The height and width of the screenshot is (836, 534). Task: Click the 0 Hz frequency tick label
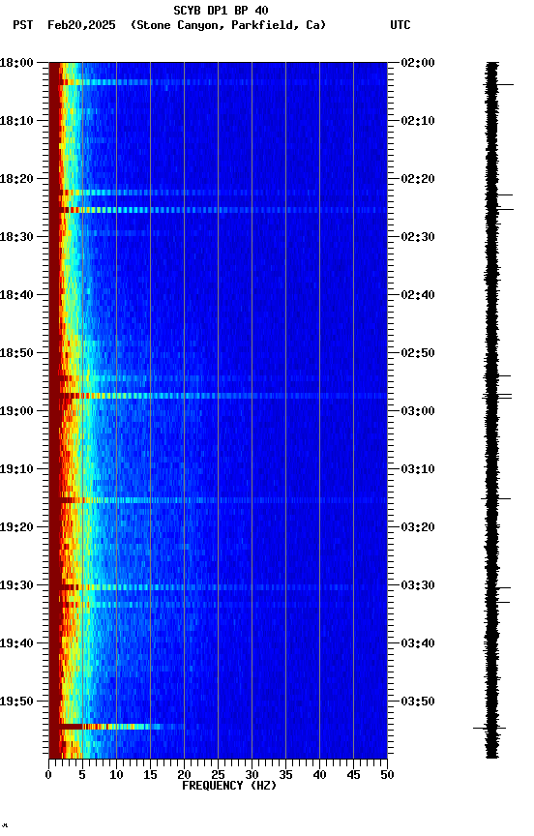click(48, 775)
